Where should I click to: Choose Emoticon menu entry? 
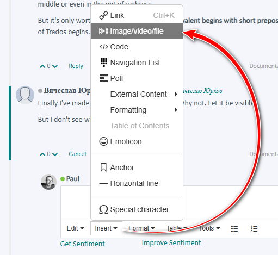[137, 141]
